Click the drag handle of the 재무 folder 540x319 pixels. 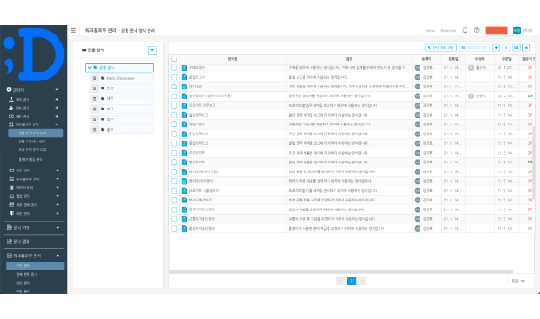[x=95, y=99]
